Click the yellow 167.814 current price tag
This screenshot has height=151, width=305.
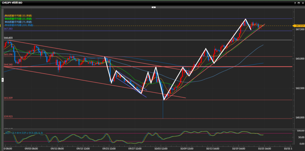click(x=298, y=26)
